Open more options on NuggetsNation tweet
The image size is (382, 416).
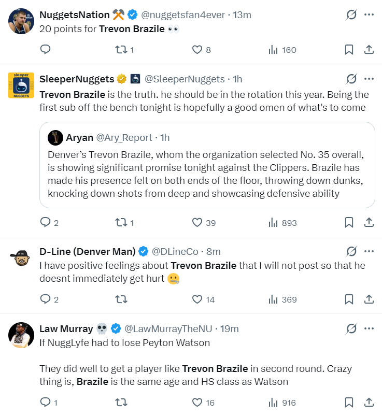[369, 15]
